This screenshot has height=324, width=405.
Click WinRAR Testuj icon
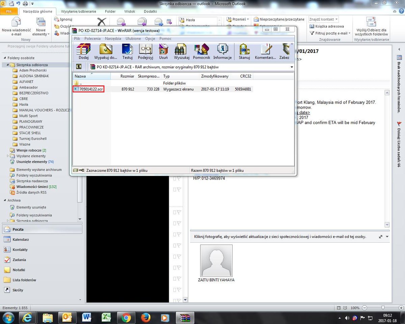(127, 52)
